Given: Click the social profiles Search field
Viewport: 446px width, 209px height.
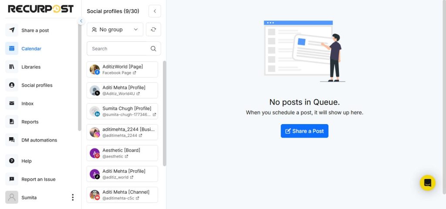Looking at the screenshot, I should tap(124, 49).
